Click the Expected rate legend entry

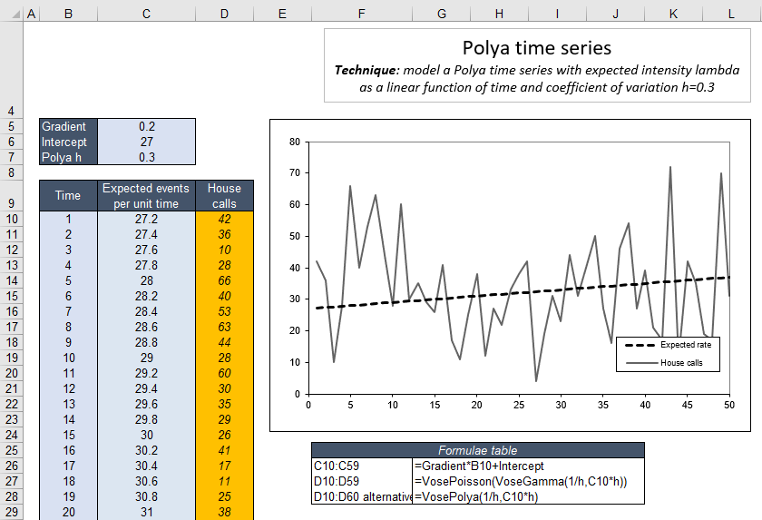click(x=669, y=345)
